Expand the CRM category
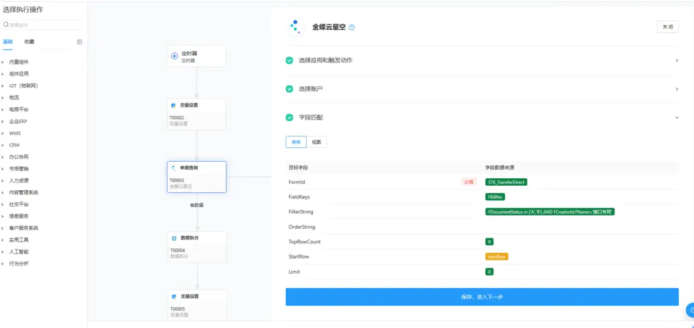The height and width of the screenshot is (328, 694). pyautogui.click(x=3, y=145)
